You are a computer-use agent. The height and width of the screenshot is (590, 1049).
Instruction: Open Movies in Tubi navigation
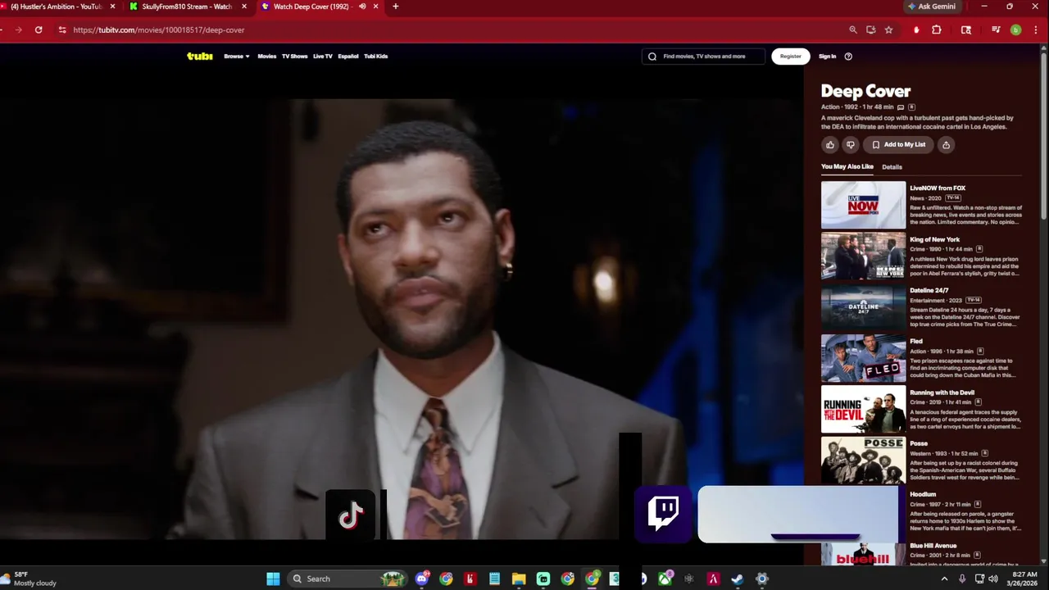(x=267, y=57)
